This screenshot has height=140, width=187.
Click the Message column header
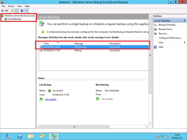[91, 43]
